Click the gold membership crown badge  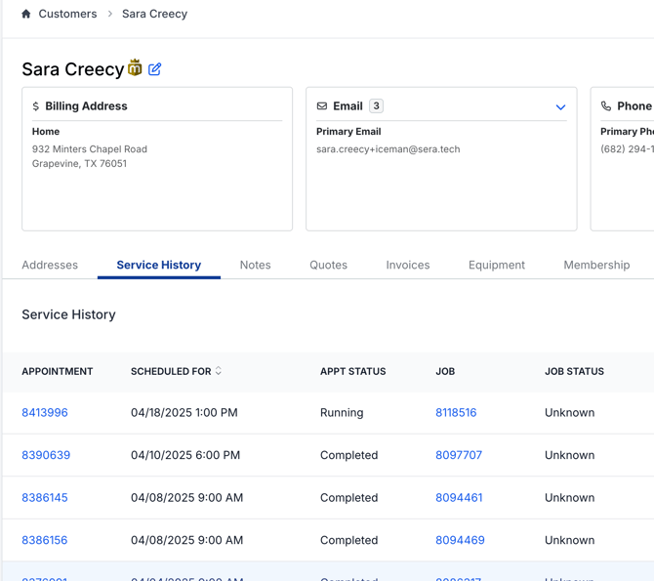pos(135,67)
